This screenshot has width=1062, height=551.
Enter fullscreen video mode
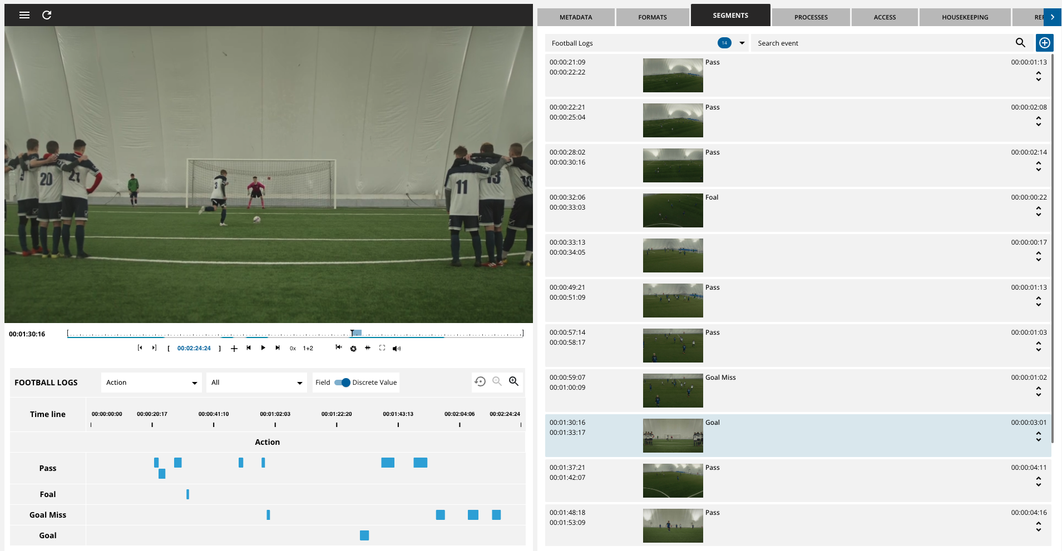(x=382, y=348)
